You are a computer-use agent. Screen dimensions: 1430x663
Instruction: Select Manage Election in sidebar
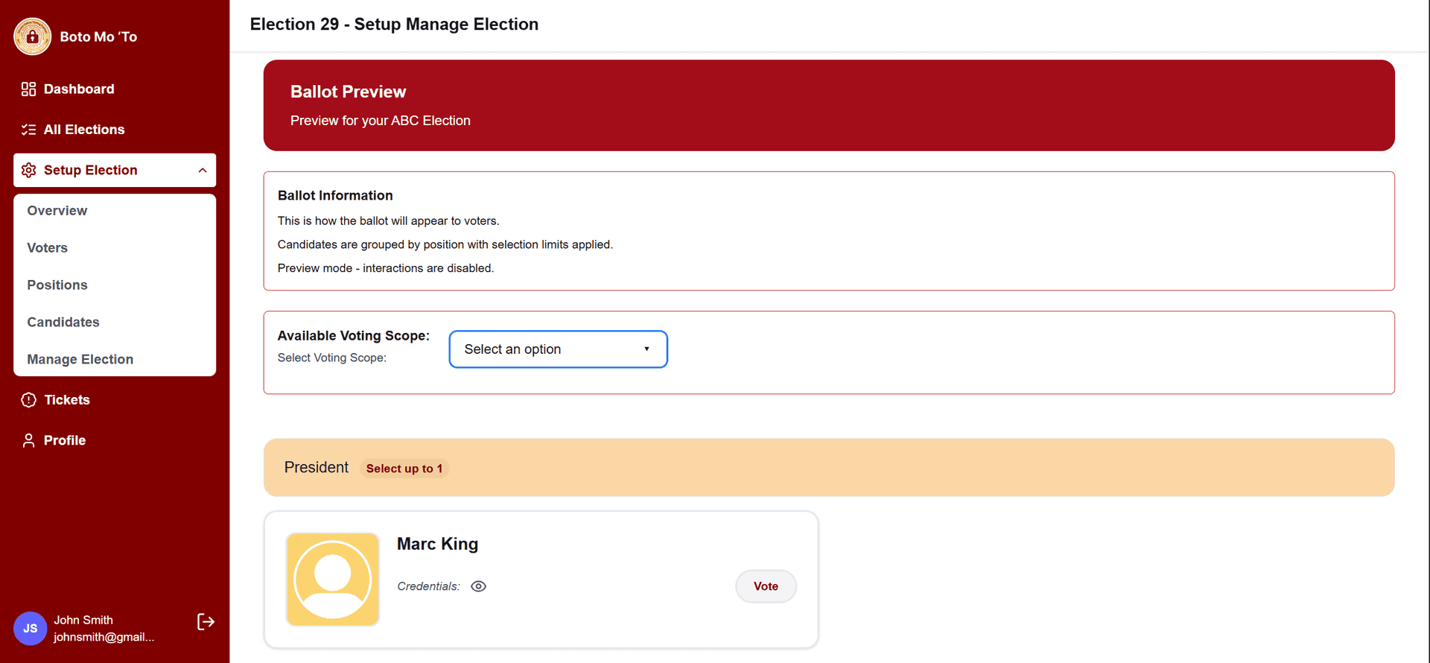pos(80,360)
